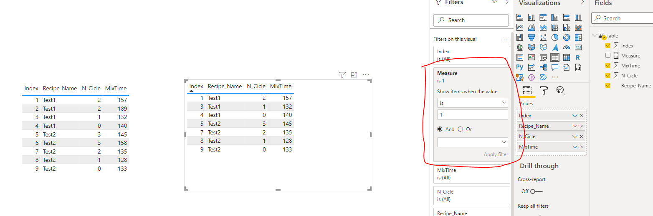Switch to the Analytics tab

(561, 90)
